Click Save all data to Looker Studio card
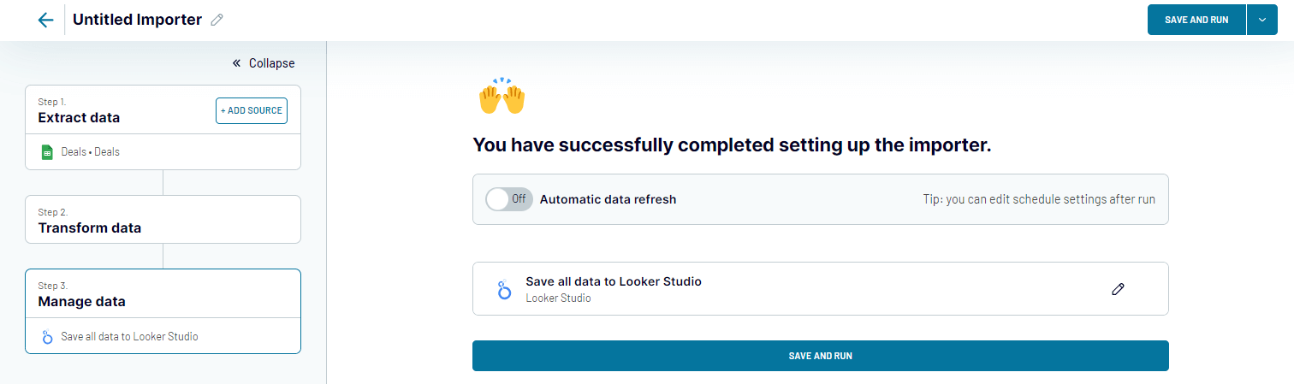 pyautogui.click(x=820, y=289)
